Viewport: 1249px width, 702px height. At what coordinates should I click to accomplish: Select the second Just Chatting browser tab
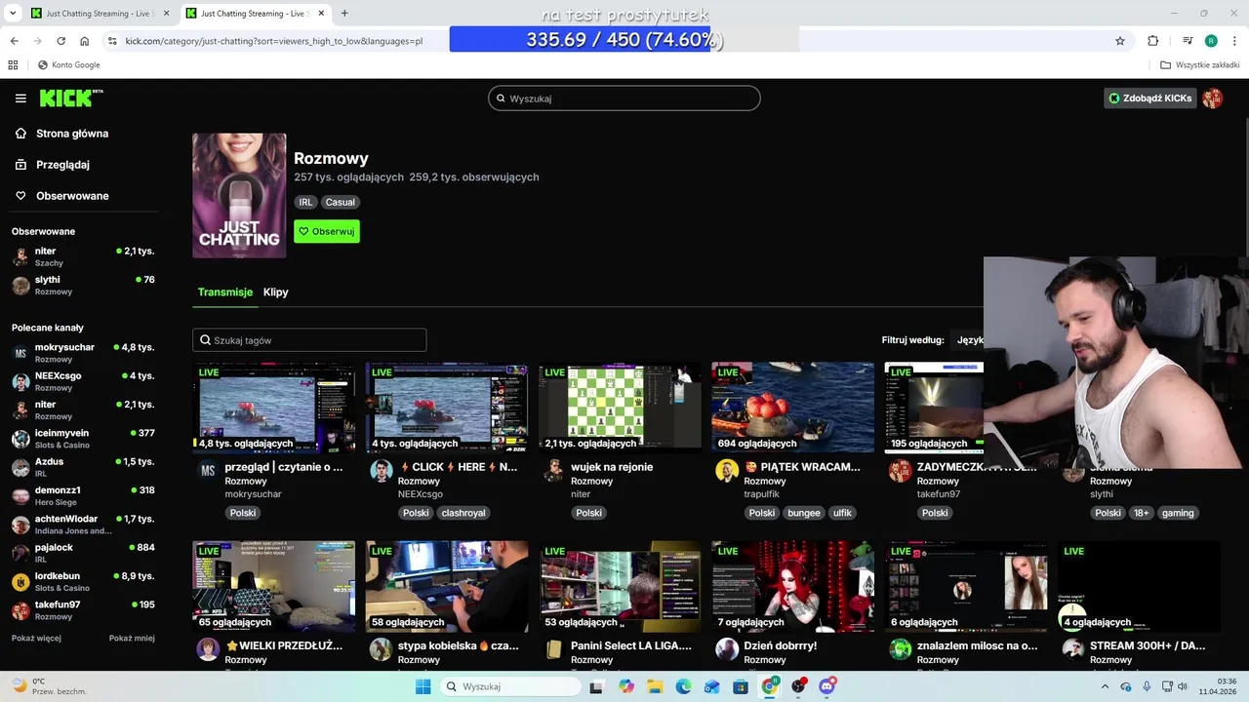point(254,14)
